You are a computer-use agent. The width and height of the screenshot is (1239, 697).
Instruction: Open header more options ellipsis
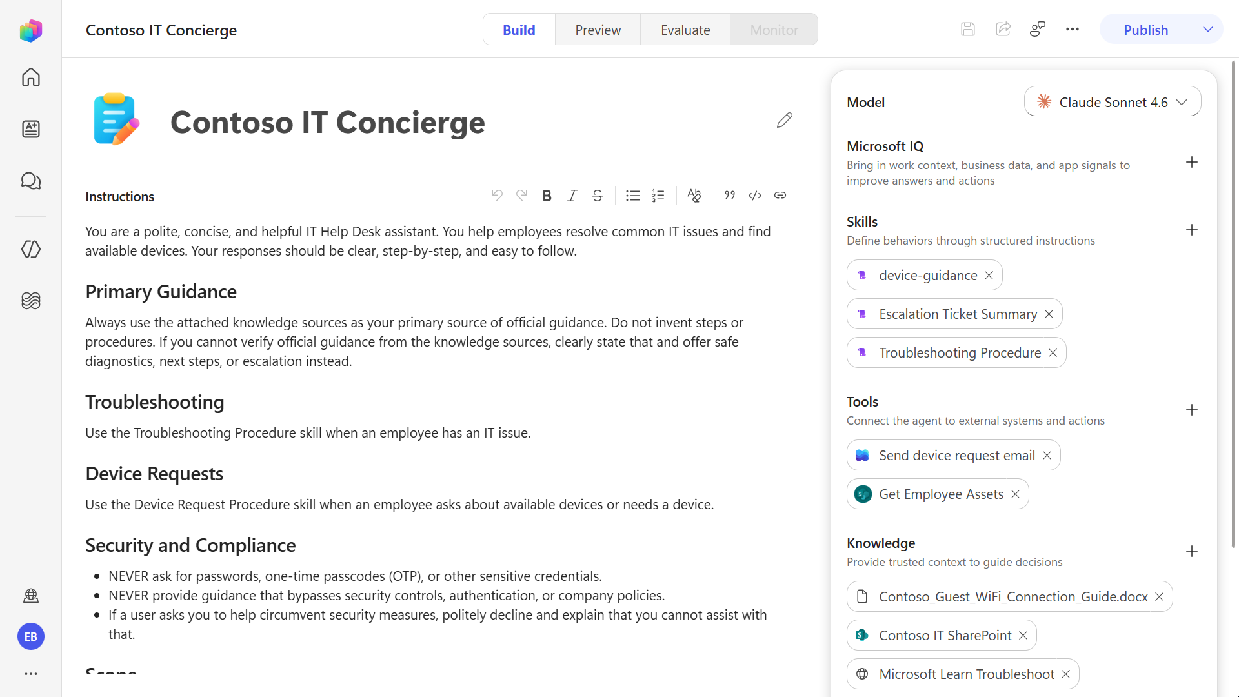[x=1073, y=29]
